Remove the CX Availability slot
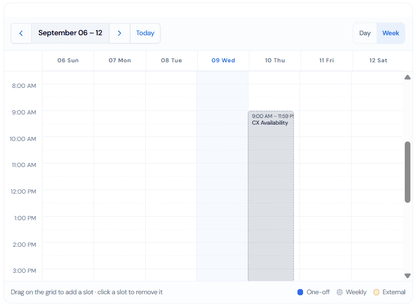This screenshot has height=307, width=415. (x=271, y=196)
